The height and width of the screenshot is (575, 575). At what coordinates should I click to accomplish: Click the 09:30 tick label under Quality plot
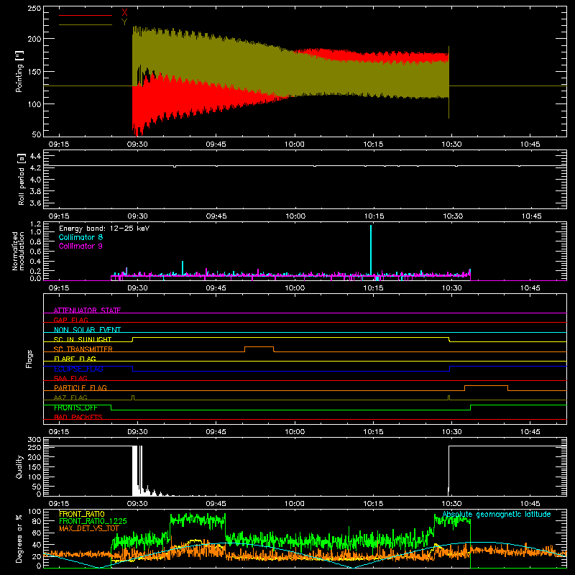137,504
